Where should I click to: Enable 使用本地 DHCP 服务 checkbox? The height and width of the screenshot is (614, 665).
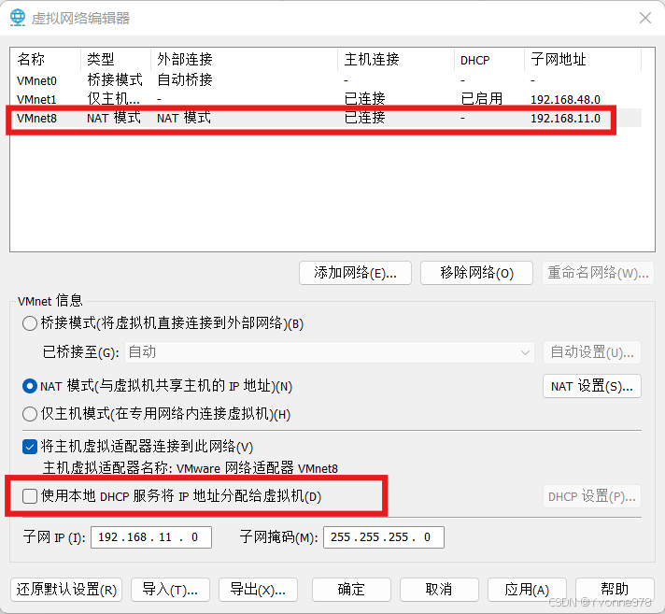click(x=30, y=496)
